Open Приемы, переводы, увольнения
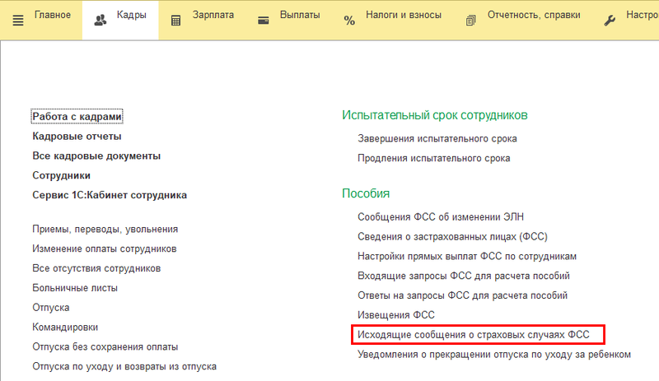The width and height of the screenshot is (659, 381). [x=105, y=230]
